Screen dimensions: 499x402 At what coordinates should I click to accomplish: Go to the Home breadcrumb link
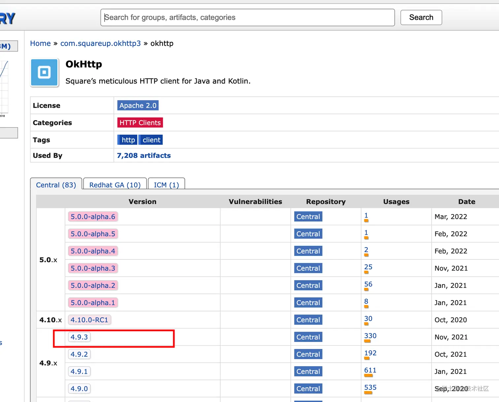click(x=41, y=44)
